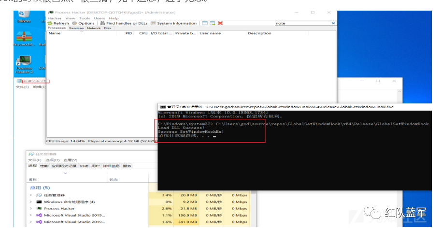Open the Tools menu

85,18
